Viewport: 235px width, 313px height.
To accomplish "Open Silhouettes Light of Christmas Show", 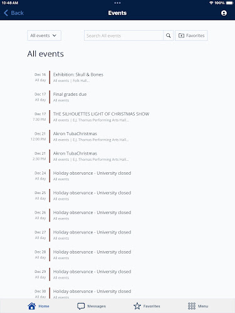I will (x=118, y=116).
